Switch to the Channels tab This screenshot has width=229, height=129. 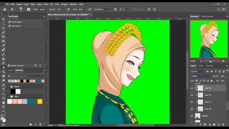210,66
